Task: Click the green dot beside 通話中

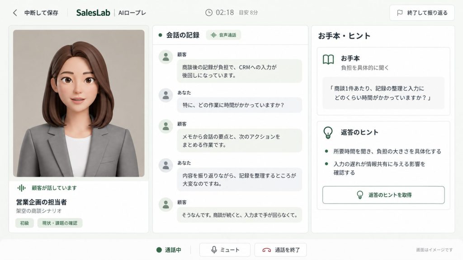Action: [159, 250]
